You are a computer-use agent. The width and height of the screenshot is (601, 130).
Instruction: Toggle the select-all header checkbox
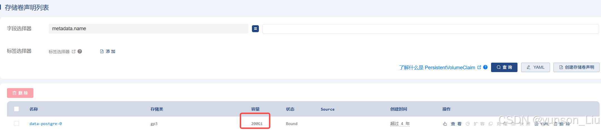(16, 109)
